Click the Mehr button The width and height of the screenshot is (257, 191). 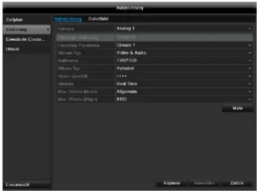point(238,108)
